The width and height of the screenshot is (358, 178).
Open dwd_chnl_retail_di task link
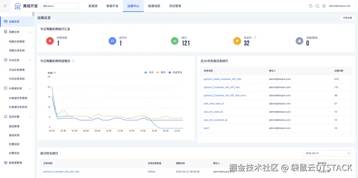click(213, 104)
